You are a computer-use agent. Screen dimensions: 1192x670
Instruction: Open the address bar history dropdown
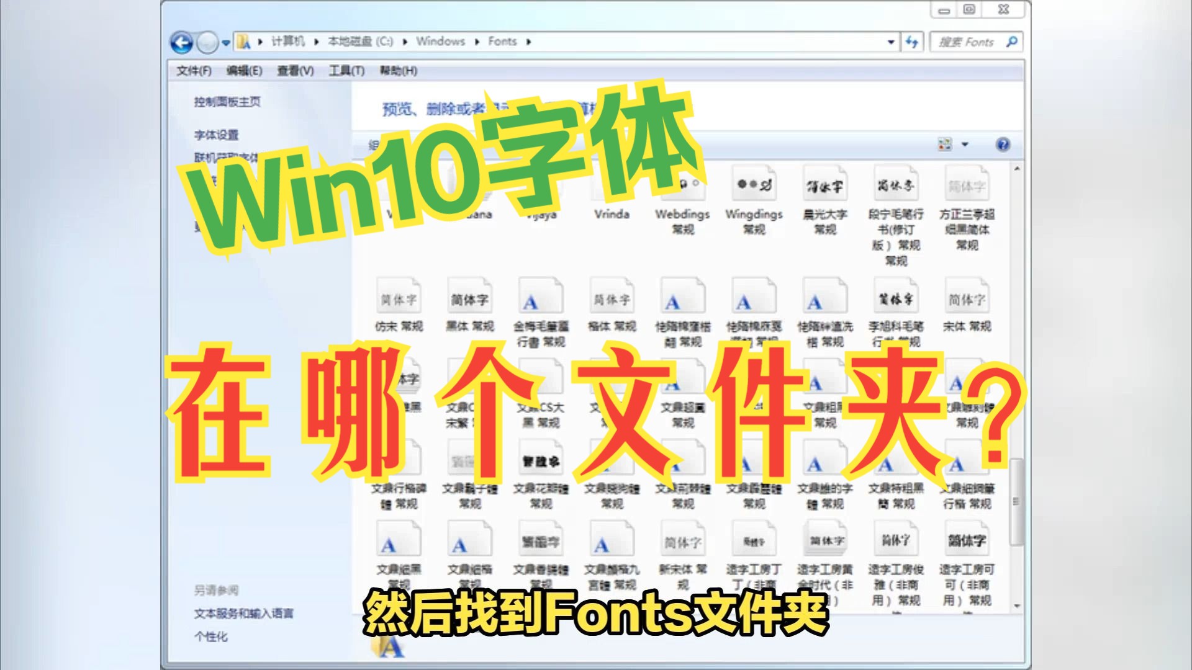tap(890, 41)
